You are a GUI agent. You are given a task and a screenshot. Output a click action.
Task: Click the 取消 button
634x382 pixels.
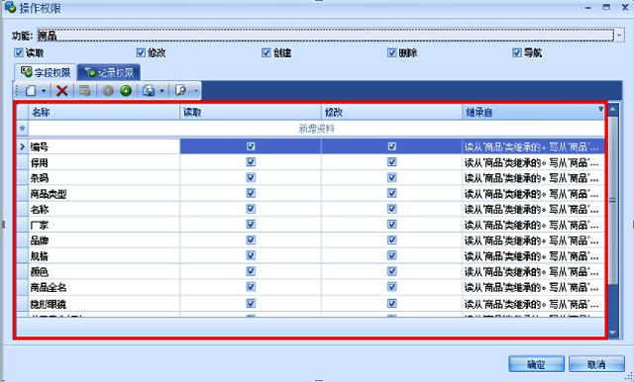[596, 364]
